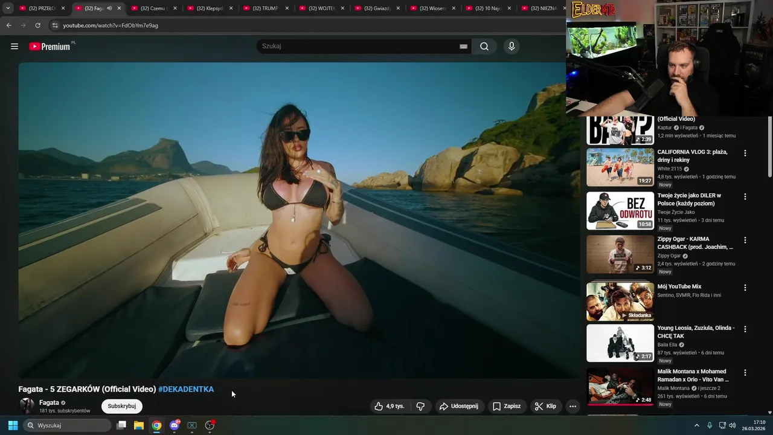Open options menu for CALIFORNIA VLOG 3
773x435 pixels.
(745, 153)
